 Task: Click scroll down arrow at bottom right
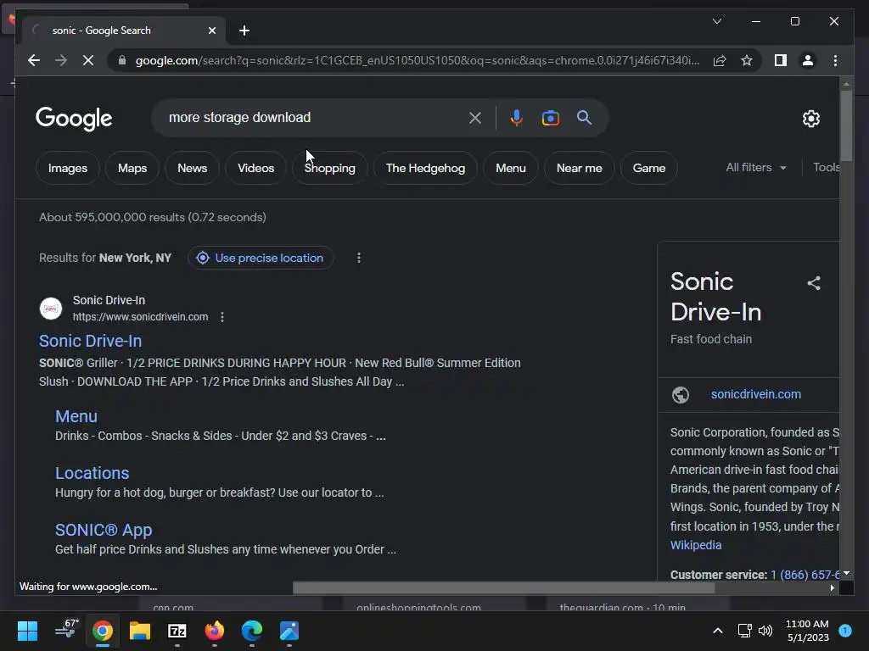846,573
